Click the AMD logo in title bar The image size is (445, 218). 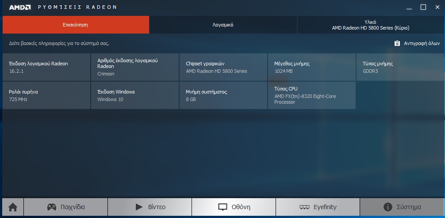coord(20,8)
